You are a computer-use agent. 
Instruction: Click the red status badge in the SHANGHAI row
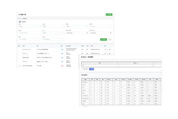pos(62,66)
